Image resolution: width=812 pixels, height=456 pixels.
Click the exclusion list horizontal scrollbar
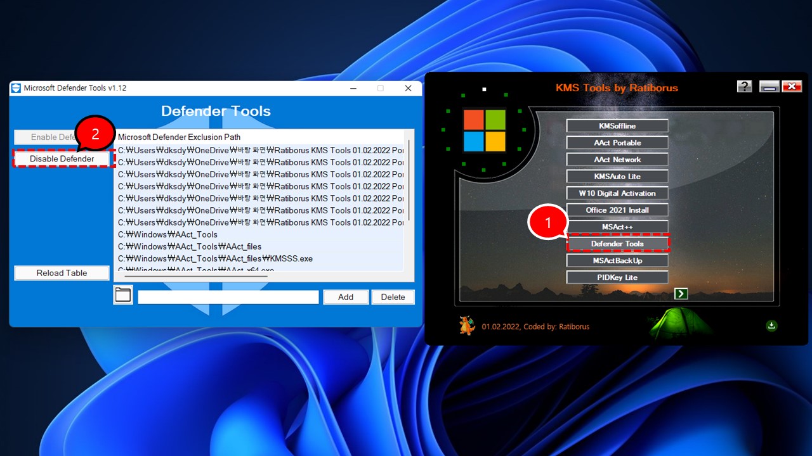(x=196, y=275)
